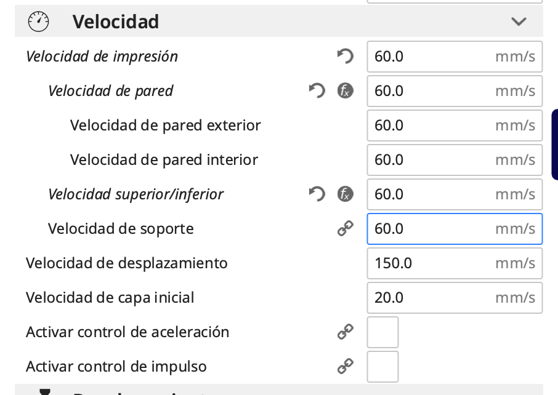Viewport: 558px width, 395px height.
Task: Reset Velocidad de impresión to default
Action: coord(346,57)
